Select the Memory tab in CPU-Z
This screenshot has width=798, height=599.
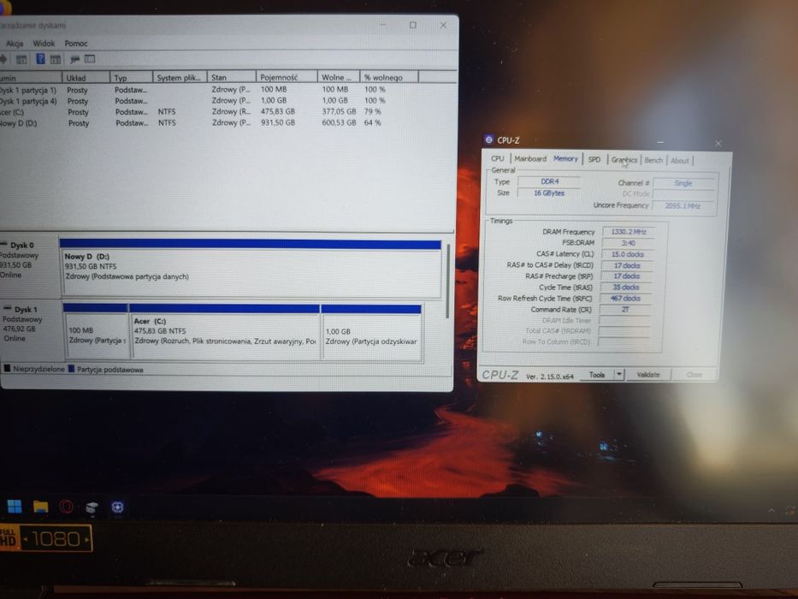tap(565, 159)
